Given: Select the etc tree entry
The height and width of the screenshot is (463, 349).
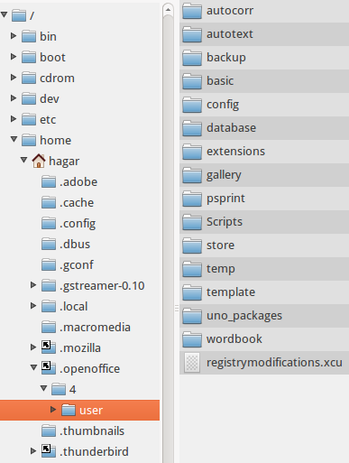Looking at the screenshot, I should [x=48, y=119].
